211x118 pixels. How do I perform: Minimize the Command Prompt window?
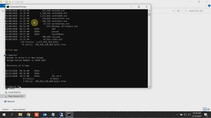pyautogui.click(x=131, y=7)
